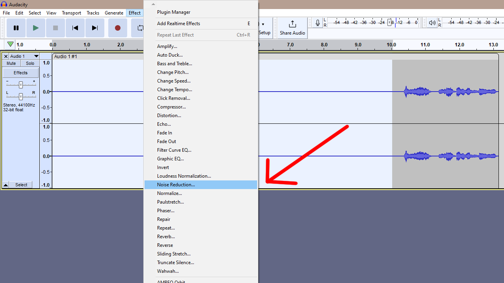Open the Select menu

click(x=35, y=13)
